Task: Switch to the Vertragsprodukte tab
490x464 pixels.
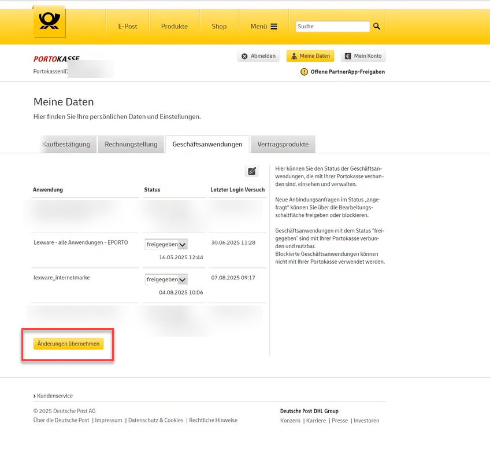Action: coord(283,144)
